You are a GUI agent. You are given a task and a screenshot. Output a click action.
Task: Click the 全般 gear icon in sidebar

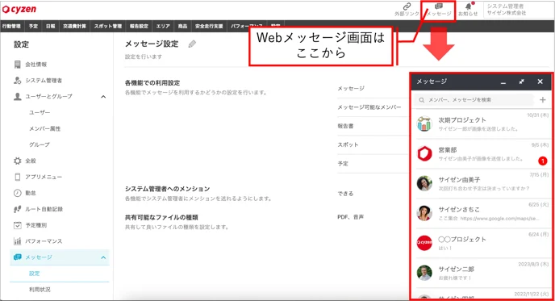[x=18, y=161]
